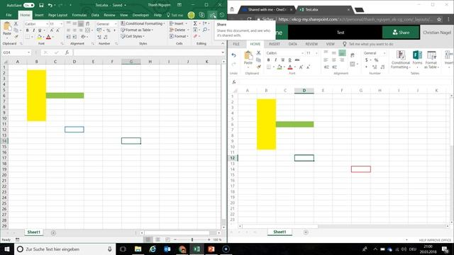The height and width of the screenshot is (255, 454).
Task: Open Outlook from Windows taskbar
Action: point(167,249)
